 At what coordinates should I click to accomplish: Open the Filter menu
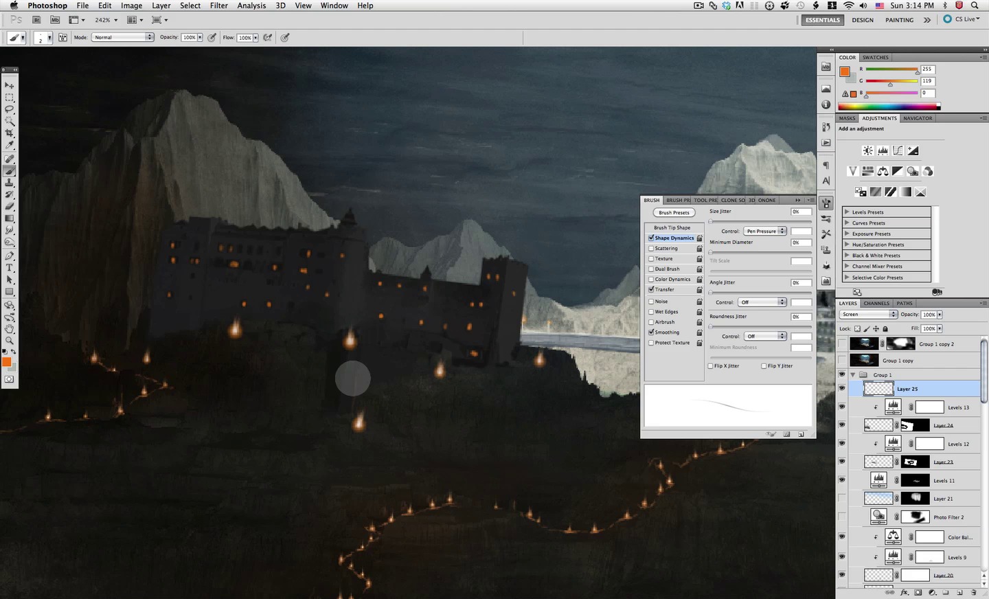click(219, 5)
